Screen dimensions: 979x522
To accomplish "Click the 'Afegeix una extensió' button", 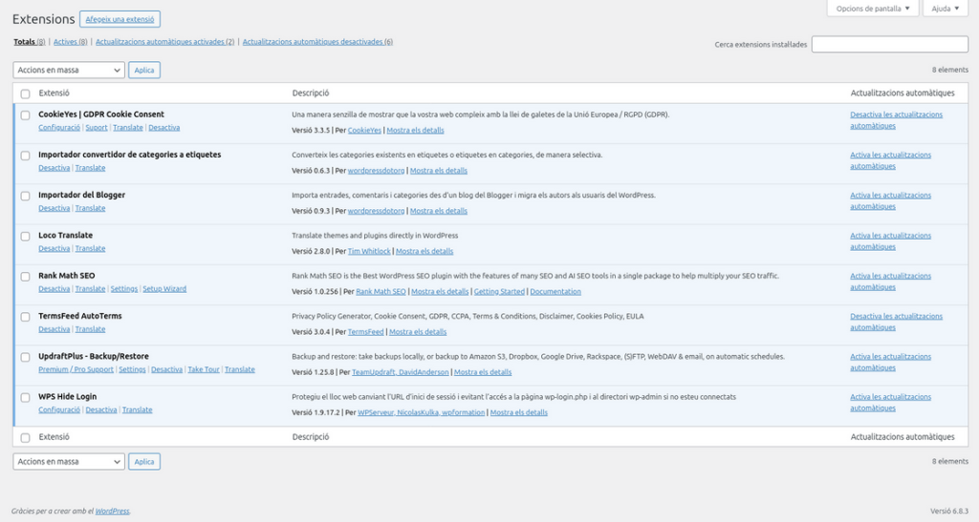I will click(x=120, y=19).
